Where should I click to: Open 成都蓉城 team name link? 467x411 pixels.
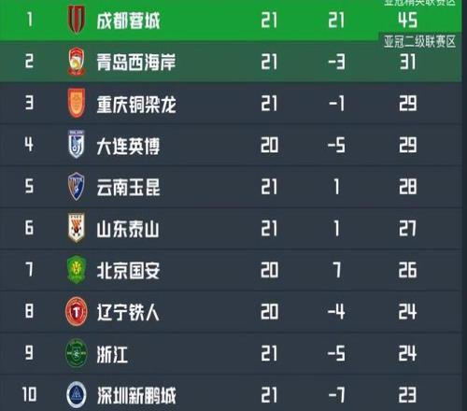click(128, 21)
